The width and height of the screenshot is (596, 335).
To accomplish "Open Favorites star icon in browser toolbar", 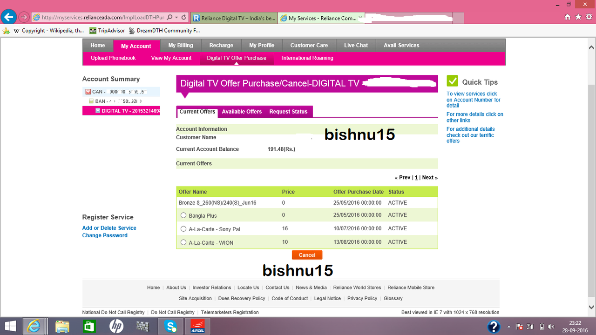I will click(578, 17).
